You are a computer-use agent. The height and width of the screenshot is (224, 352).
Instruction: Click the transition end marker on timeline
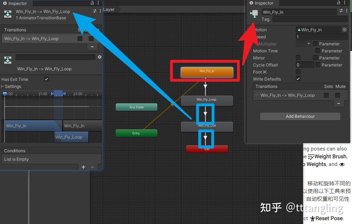pyautogui.click(x=64, y=94)
